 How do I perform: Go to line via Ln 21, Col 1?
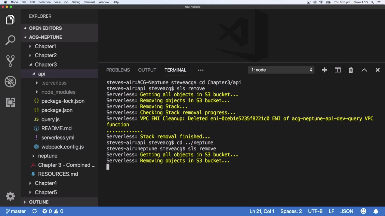[262, 211]
